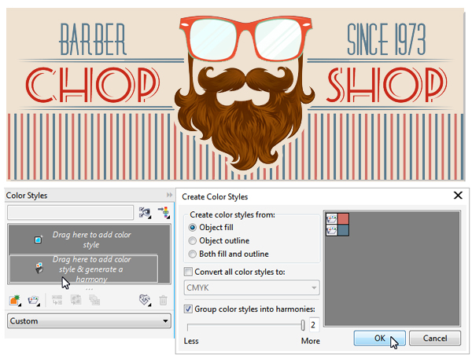Screen dimensions: 472x355
Task: Click the harmonies Less–More slider handle
Action: click(303, 325)
